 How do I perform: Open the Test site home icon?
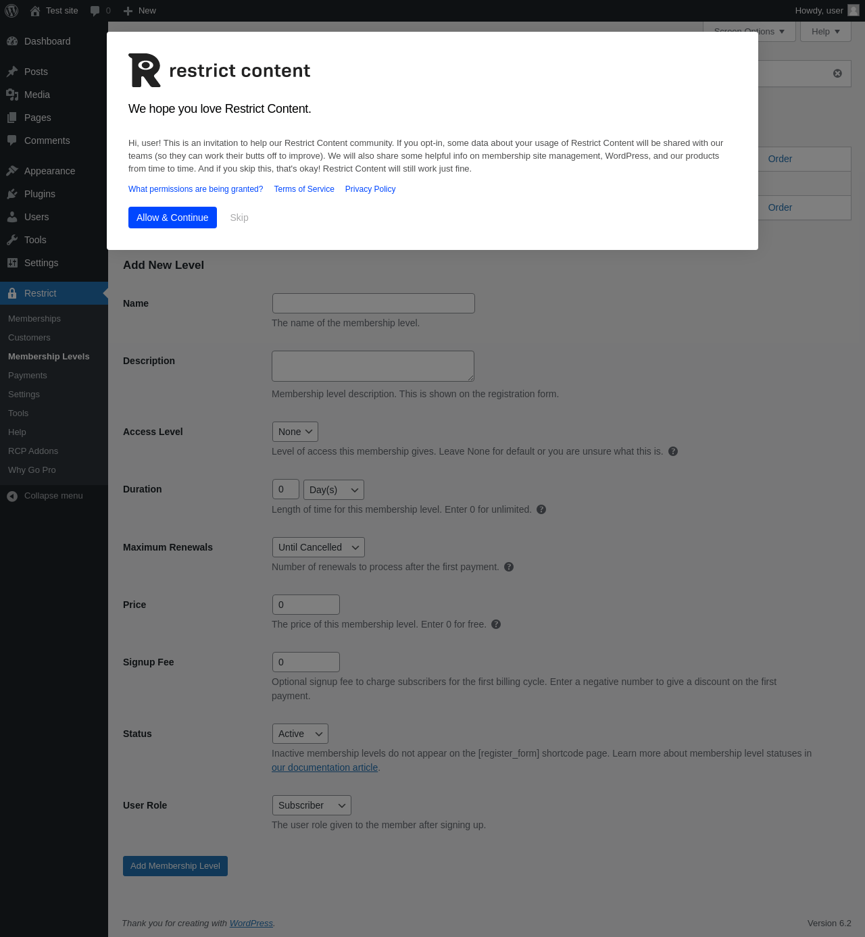[x=35, y=11]
